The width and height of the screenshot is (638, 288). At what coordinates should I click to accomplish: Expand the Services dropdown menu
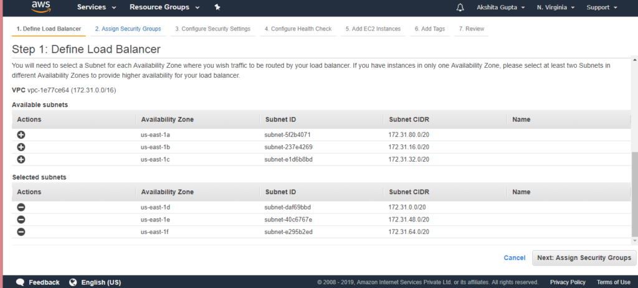(x=97, y=7)
